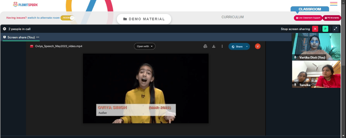The height and width of the screenshot is (138, 346).
Task: Click the red stop screen sharing X
Action: 315,29
